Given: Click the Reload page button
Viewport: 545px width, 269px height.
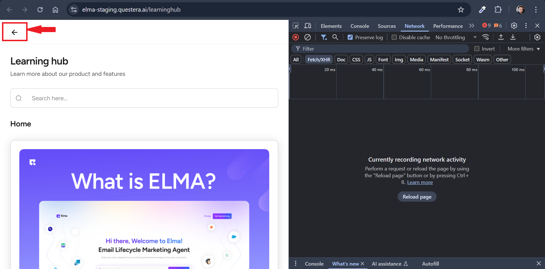Looking at the screenshot, I should point(417,197).
